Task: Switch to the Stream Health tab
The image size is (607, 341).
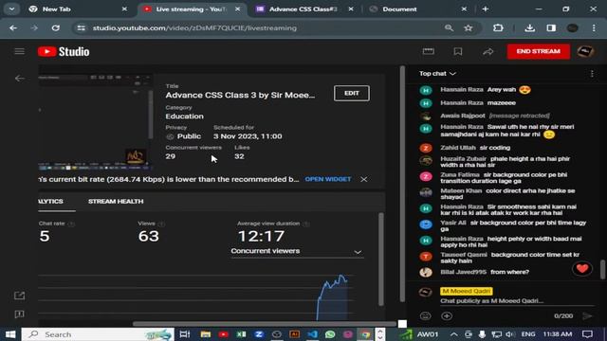Action: [x=116, y=202]
